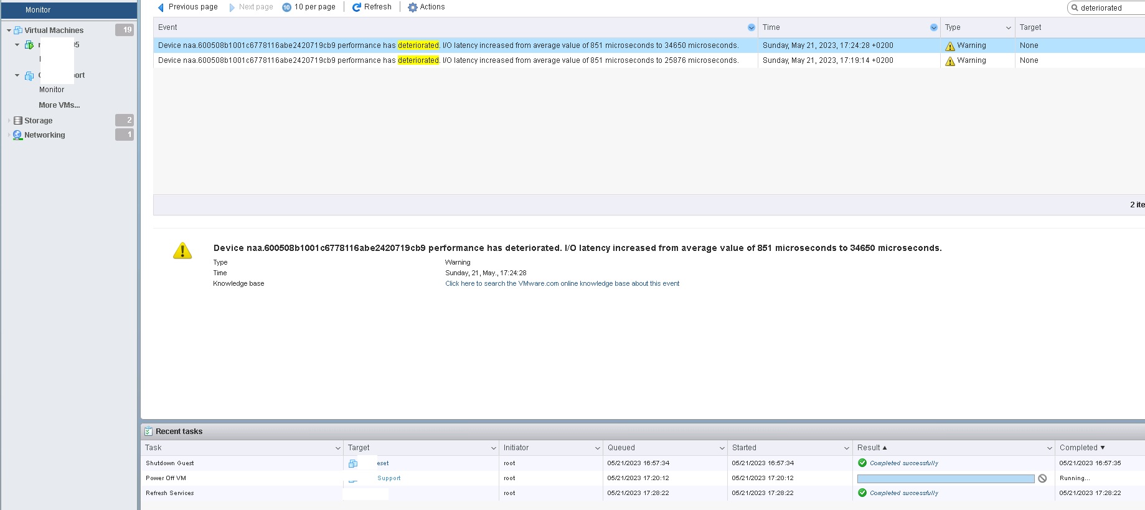
Task: Click the Refresh icon in toolbar
Action: (x=357, y=7)
